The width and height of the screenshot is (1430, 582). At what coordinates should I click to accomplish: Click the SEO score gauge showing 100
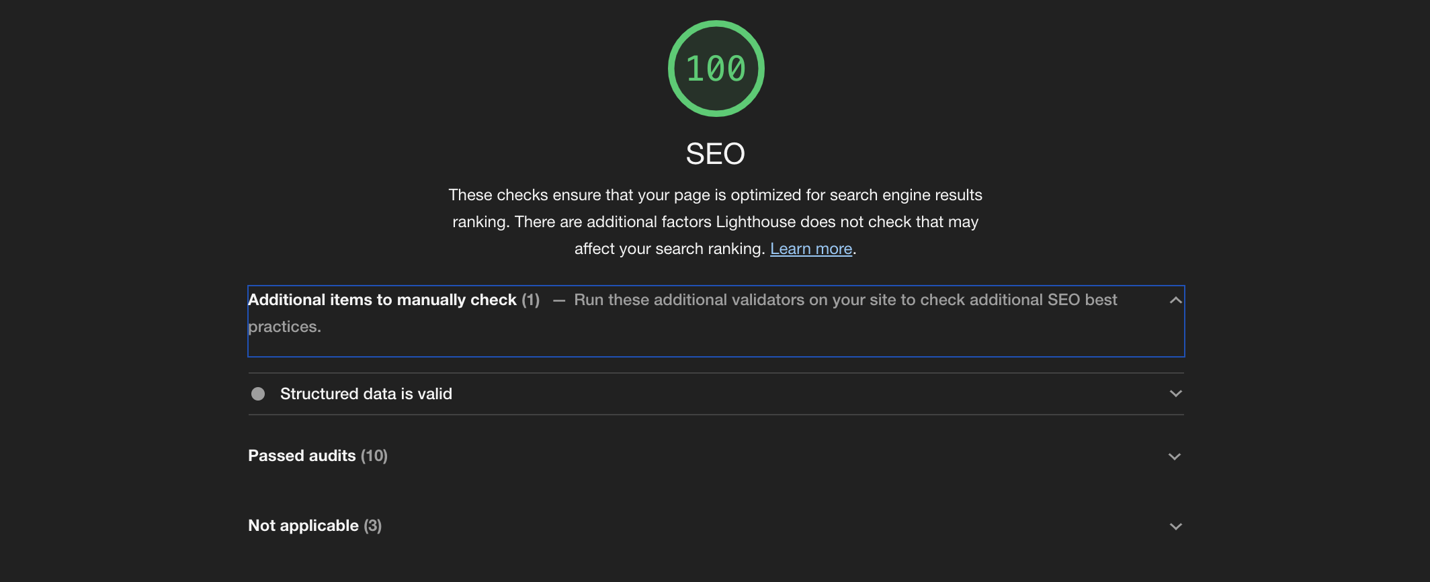tap(716, 69)
